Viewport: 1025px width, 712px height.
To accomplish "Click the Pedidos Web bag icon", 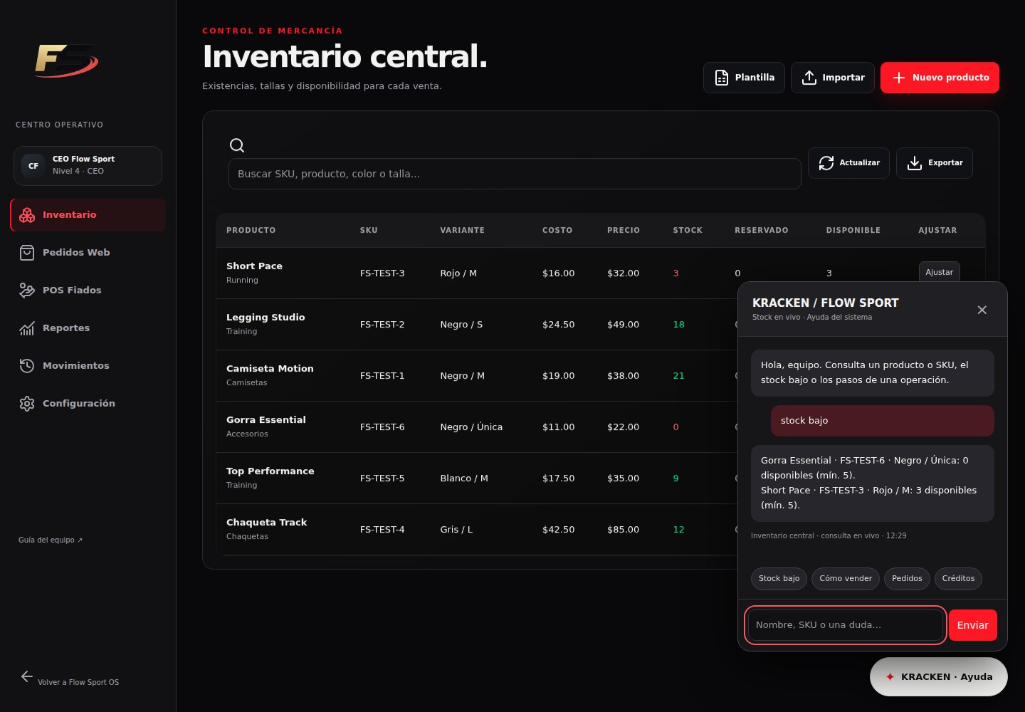I will point(27,253).
